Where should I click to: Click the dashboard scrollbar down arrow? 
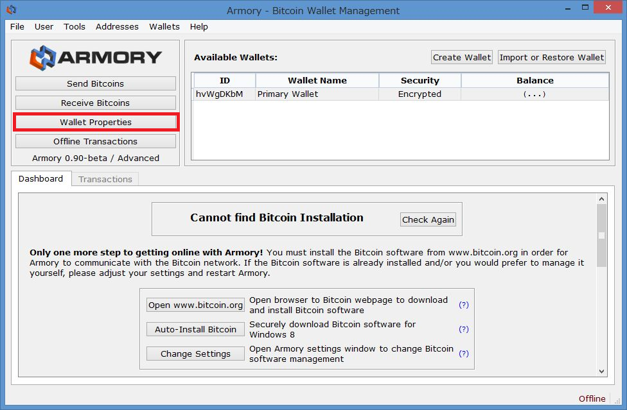click(x=601, y=372)
